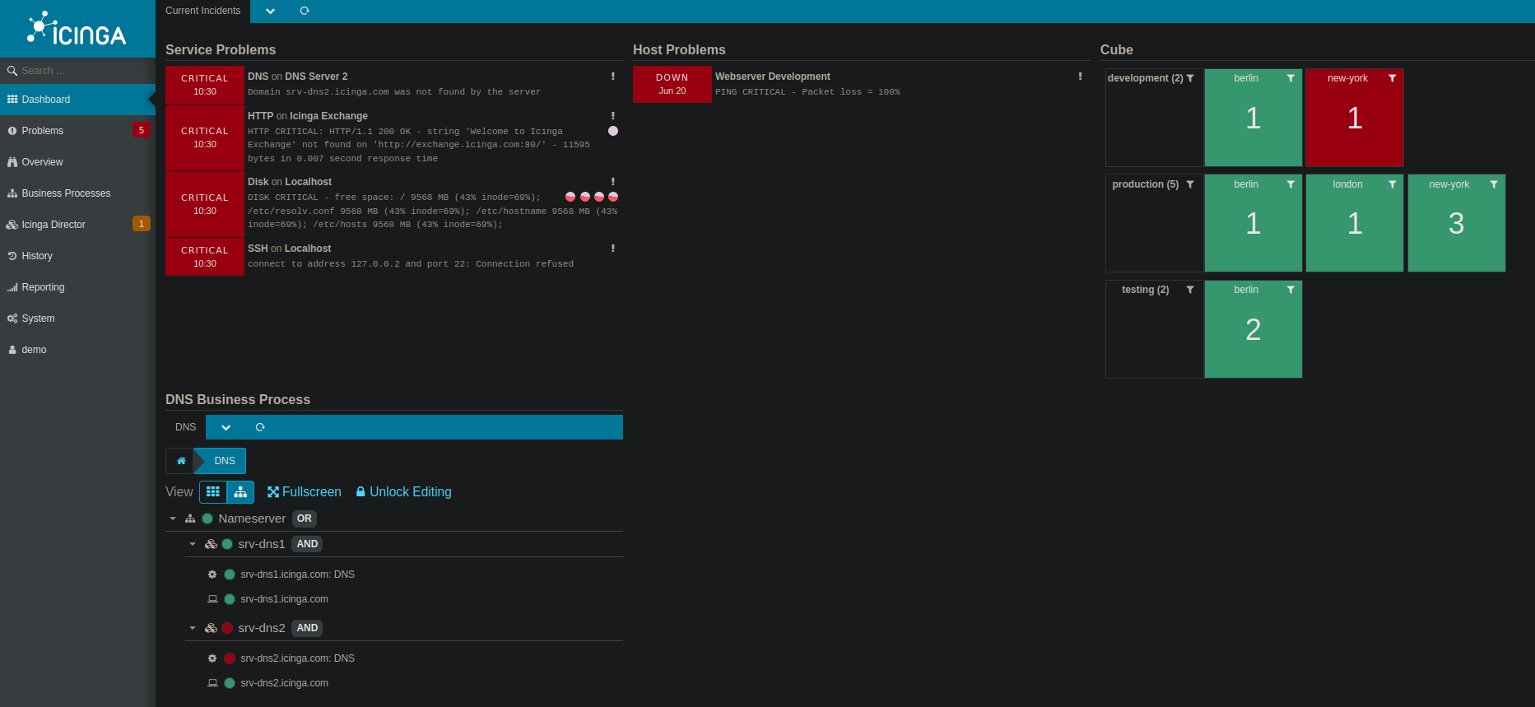Click filter icon on development new-york tile

pos(1392,78)
